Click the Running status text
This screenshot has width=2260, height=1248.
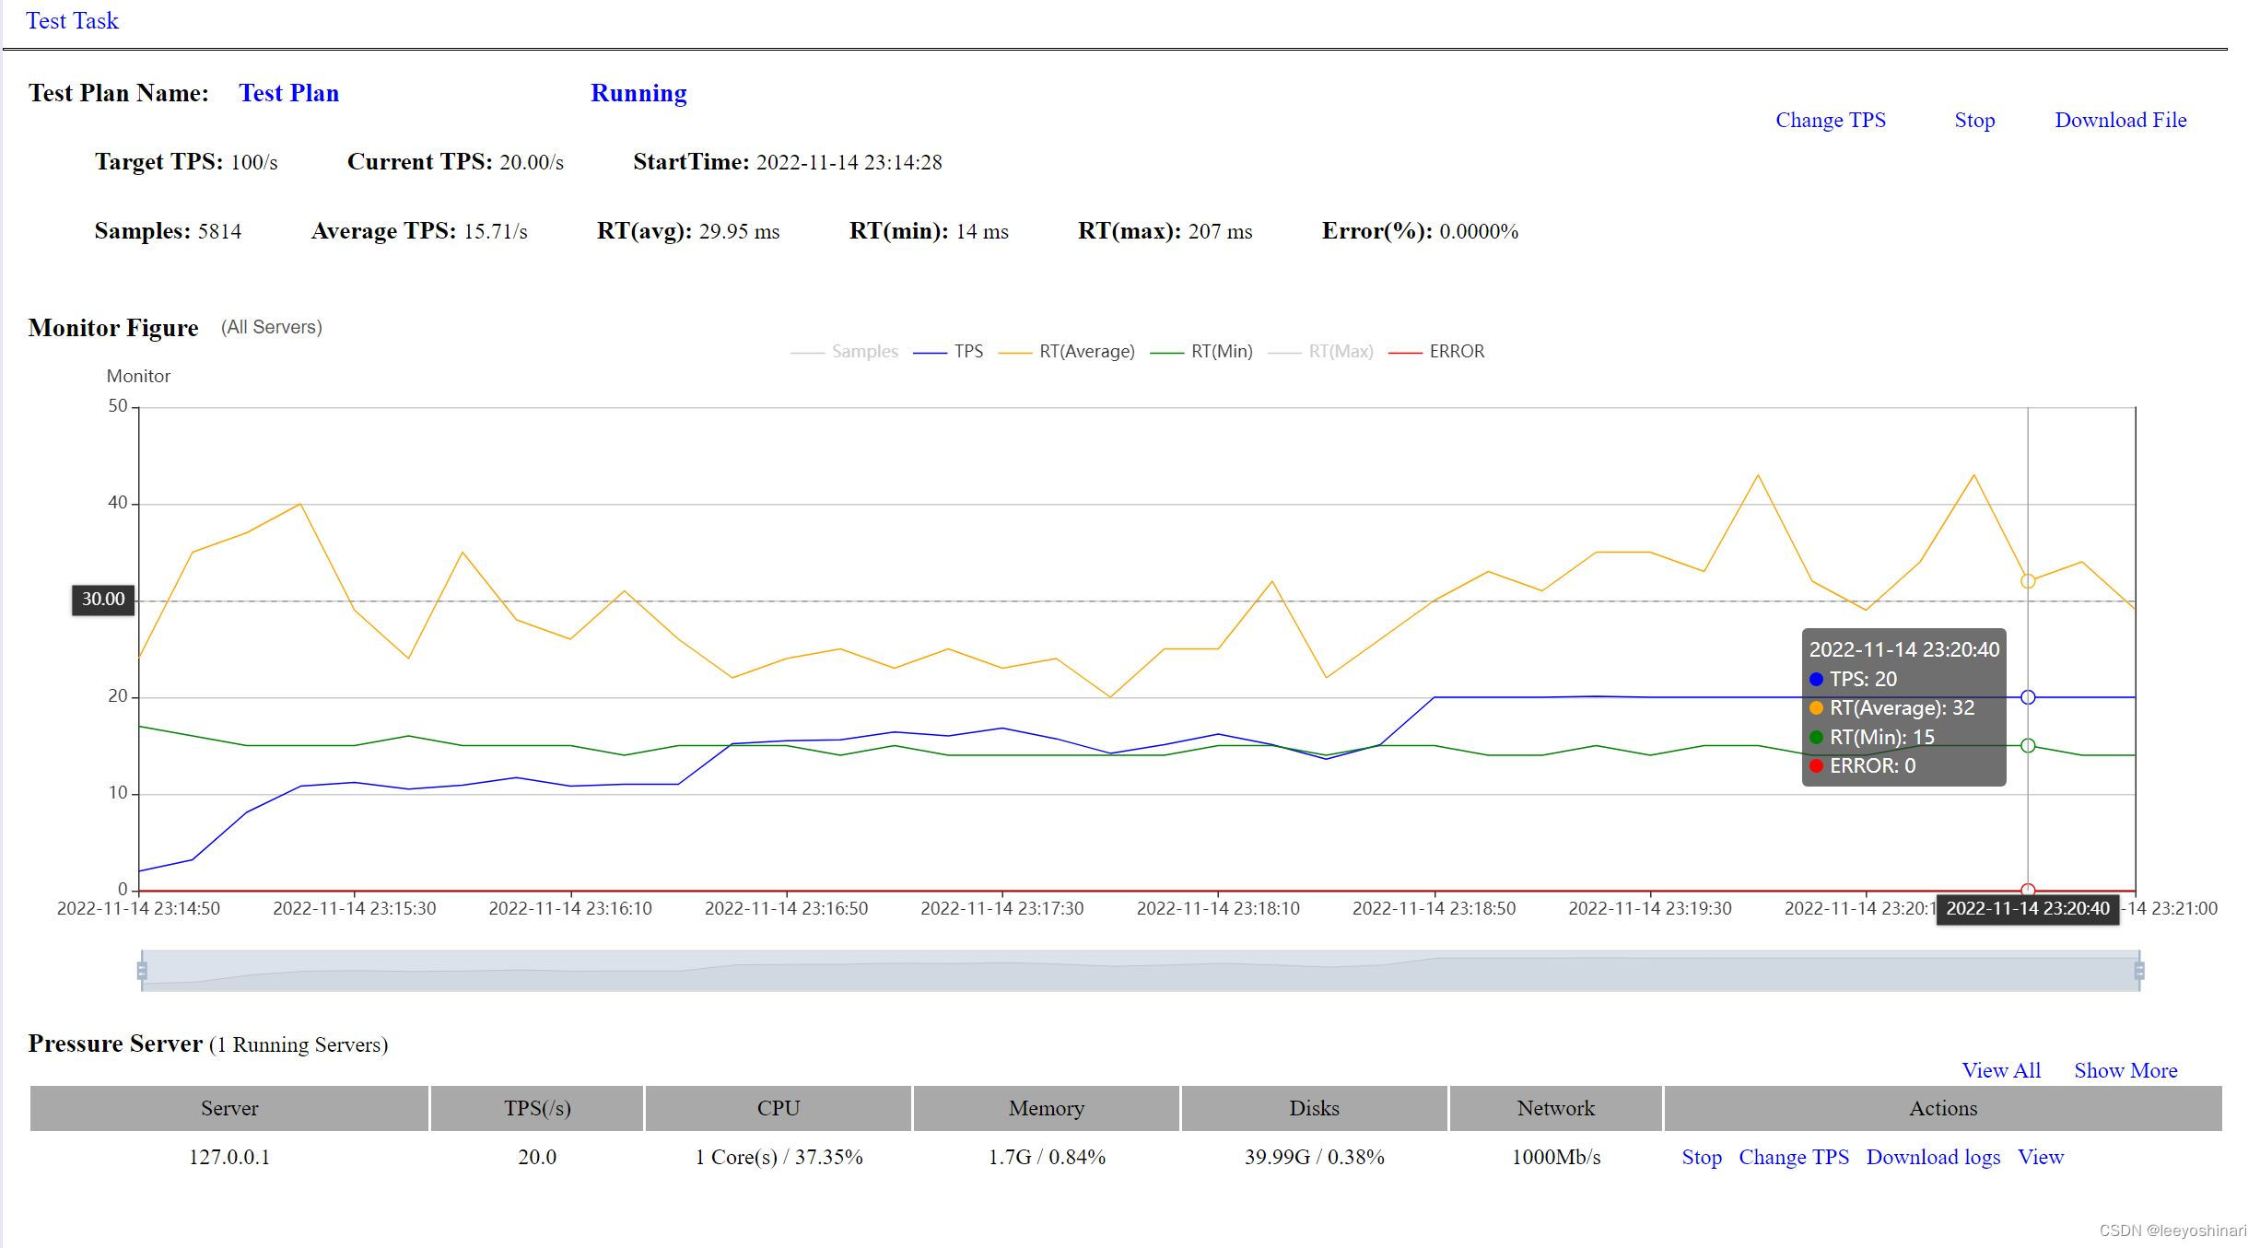tap(638, 93)
